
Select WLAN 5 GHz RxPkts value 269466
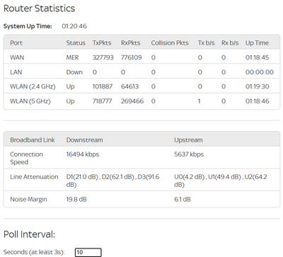132,101
